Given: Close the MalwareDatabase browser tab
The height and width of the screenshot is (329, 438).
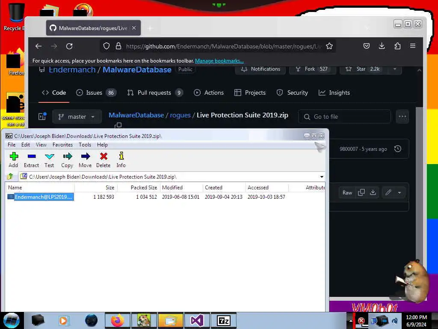Looking at the screenshot, I should click(134, 28).
